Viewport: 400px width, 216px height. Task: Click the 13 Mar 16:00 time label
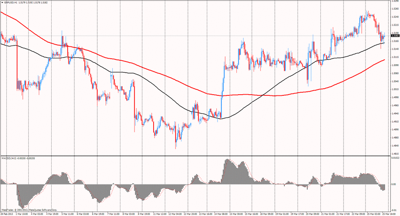[x=206, y=214]
